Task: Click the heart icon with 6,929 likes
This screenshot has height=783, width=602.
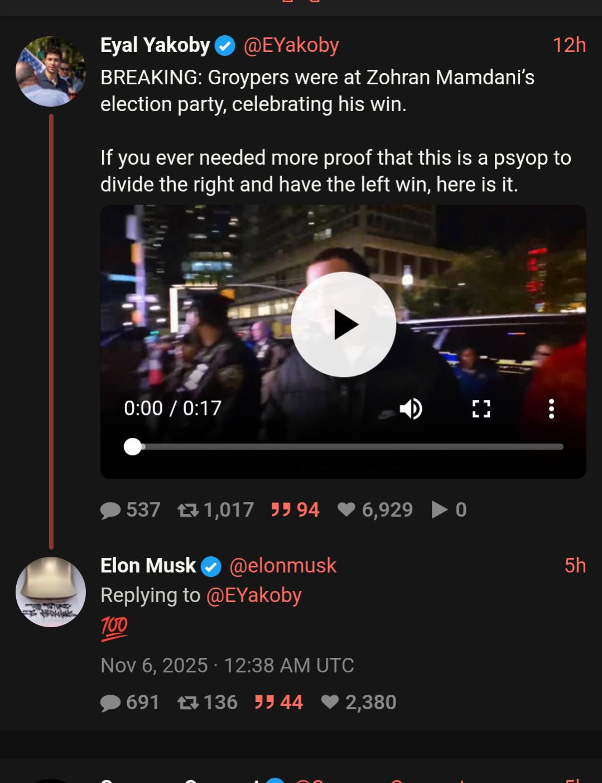Action: [x=346, y=510]
